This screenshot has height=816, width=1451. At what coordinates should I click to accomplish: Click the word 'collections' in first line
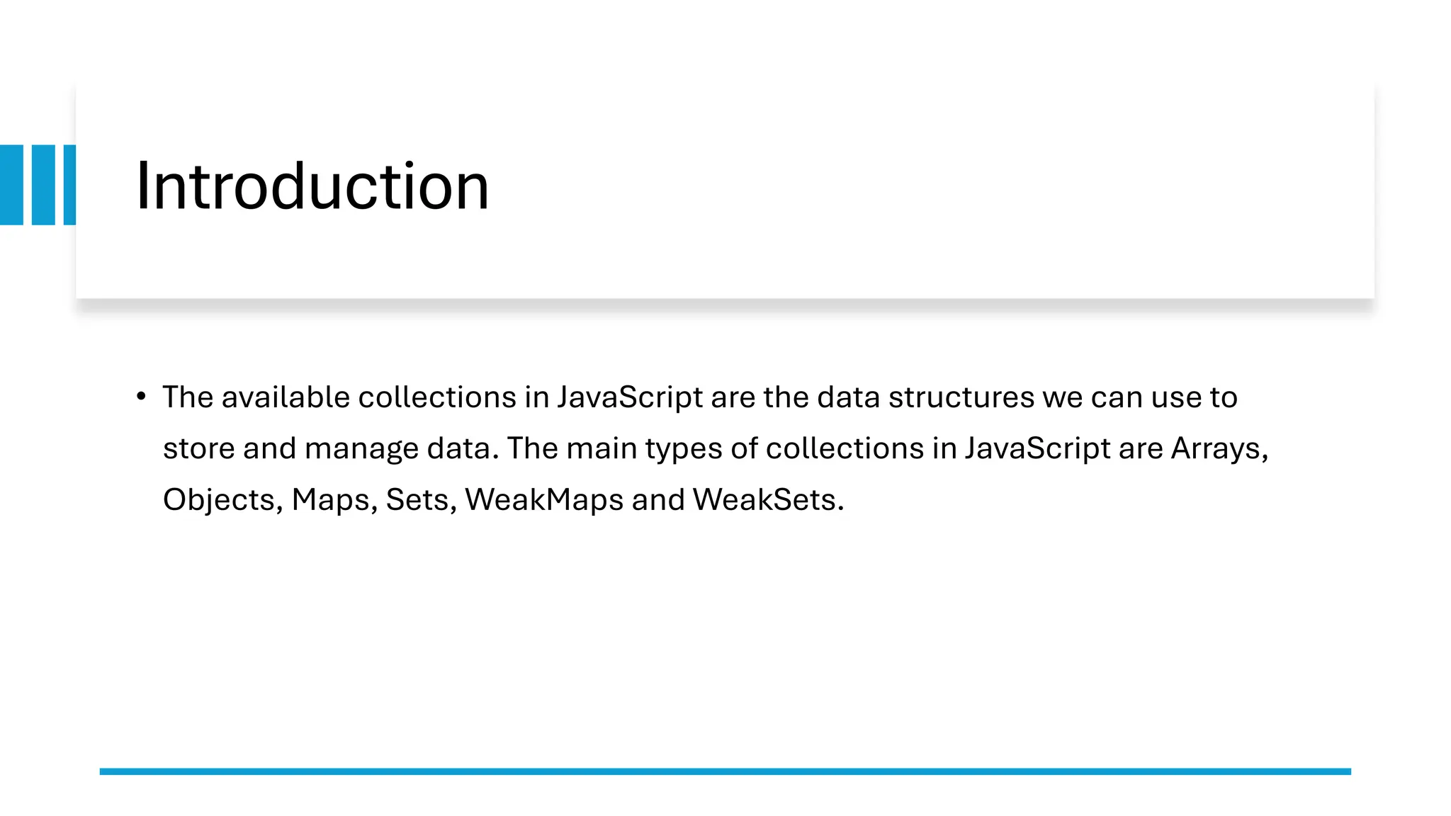point(437,397)
